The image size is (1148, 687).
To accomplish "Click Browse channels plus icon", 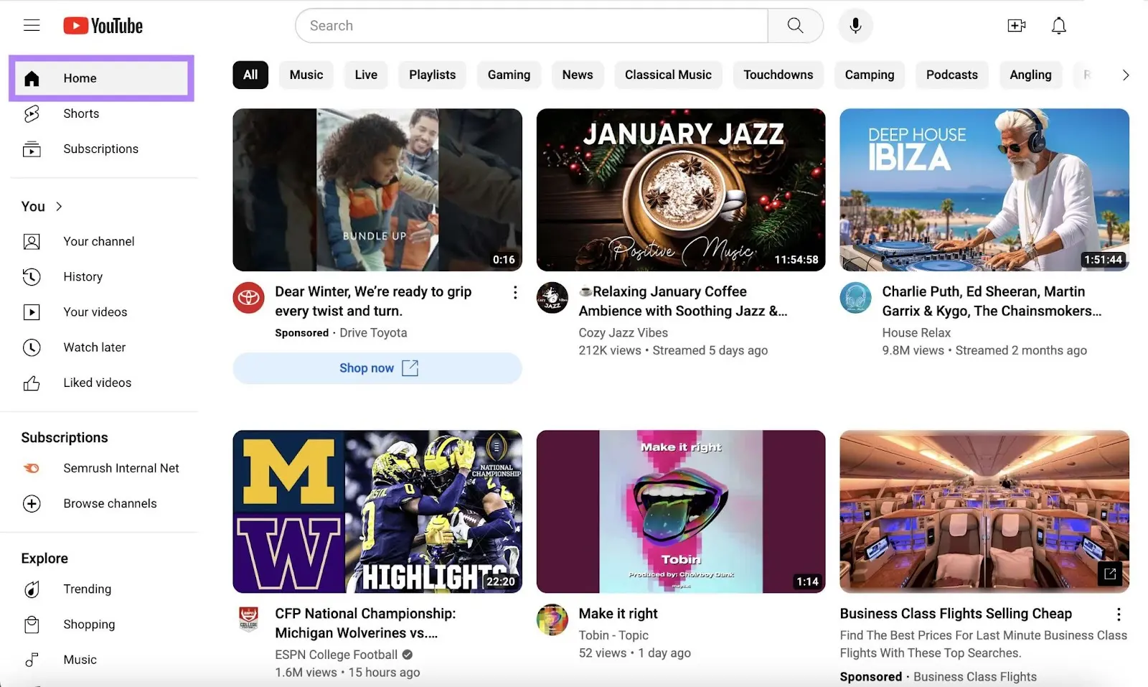I will pos(32,504).
